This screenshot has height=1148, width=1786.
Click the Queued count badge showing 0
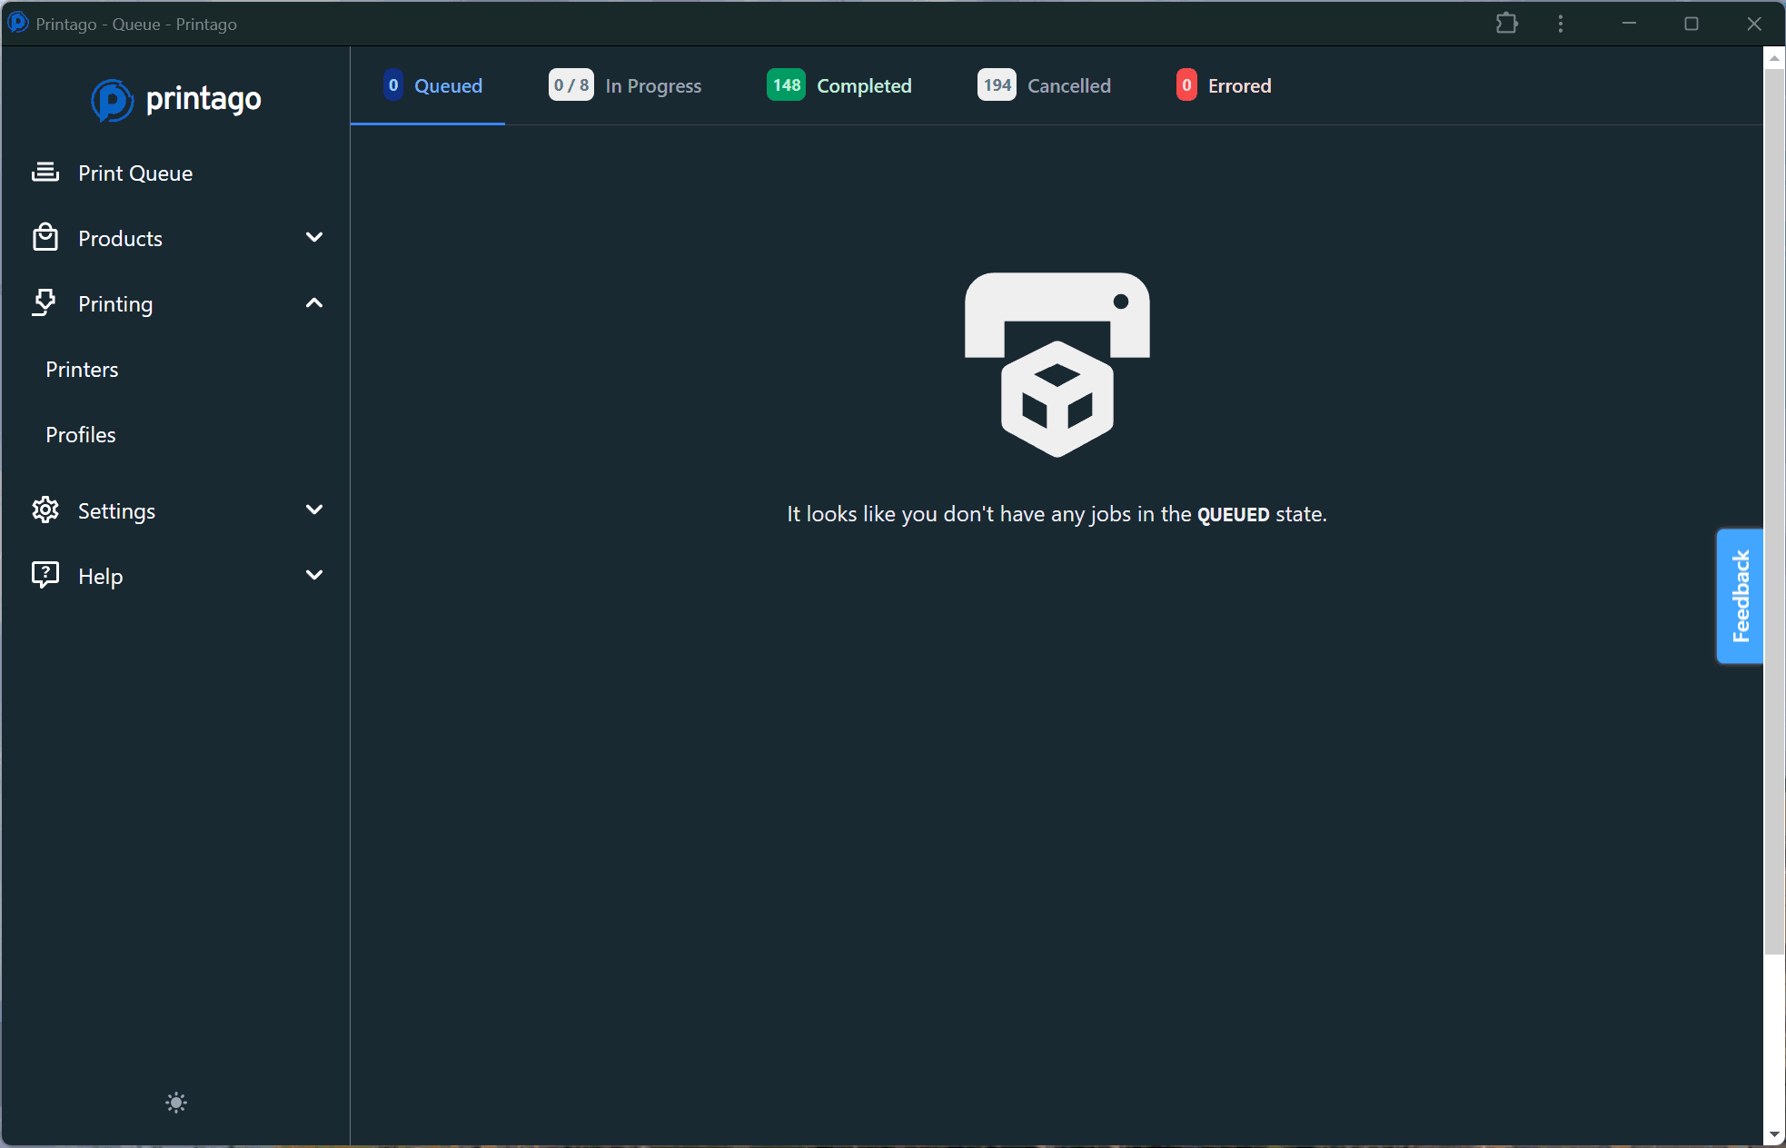(393, 85)
